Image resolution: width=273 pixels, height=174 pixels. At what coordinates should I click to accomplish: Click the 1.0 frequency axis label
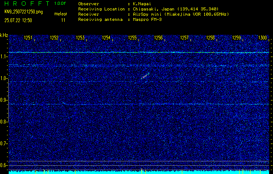point(3,78)
